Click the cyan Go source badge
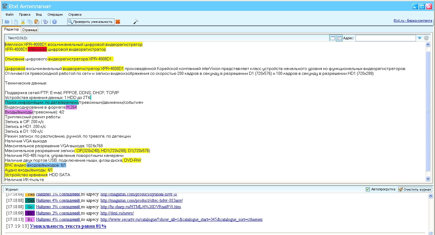 point(30,207)
